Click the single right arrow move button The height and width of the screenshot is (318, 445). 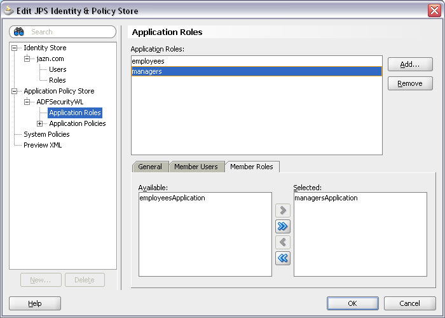(x=283, y=211)
